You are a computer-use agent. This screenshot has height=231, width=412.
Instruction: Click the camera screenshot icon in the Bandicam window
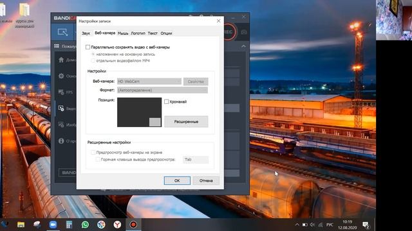click(244, 32)
